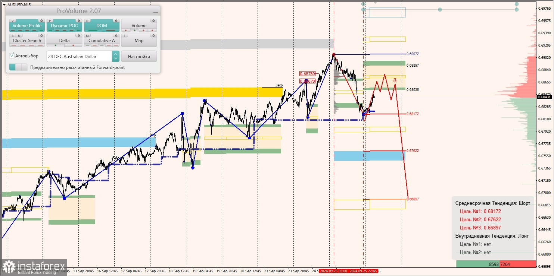The height and width of the screenshot is (276, 554).
Task: Enable the Volume indicator
Action: [139, 26]
